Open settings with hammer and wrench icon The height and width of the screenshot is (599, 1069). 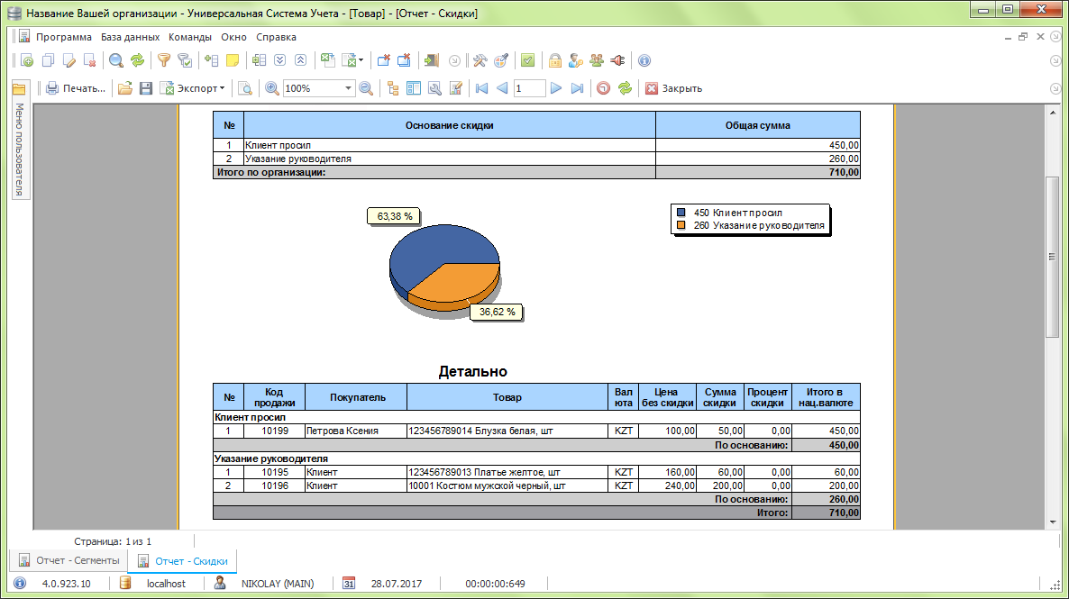coord(480,60)
